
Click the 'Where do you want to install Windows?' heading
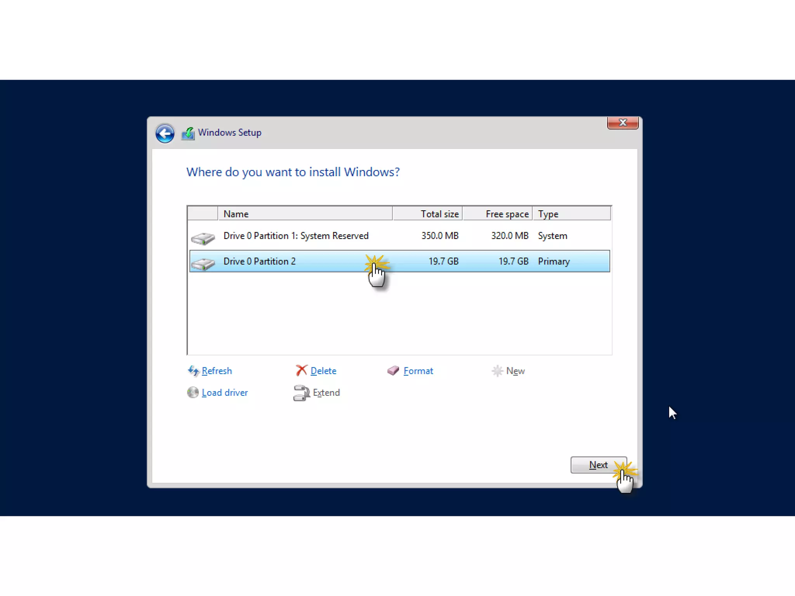click(293, 172)
